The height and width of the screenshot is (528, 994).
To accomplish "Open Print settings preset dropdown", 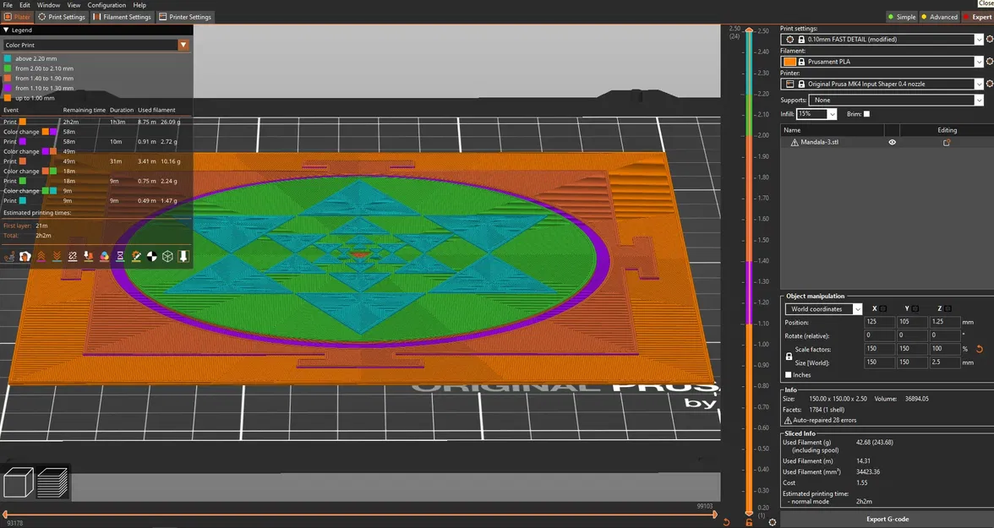I will click(x=979, y=40).
